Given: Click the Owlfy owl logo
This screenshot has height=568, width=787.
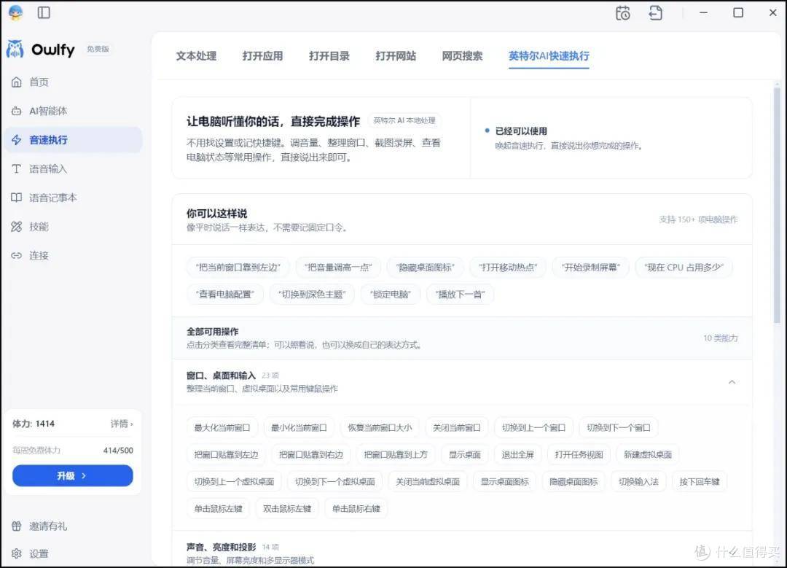Looking at the screenshot, I should pos(15,49).
